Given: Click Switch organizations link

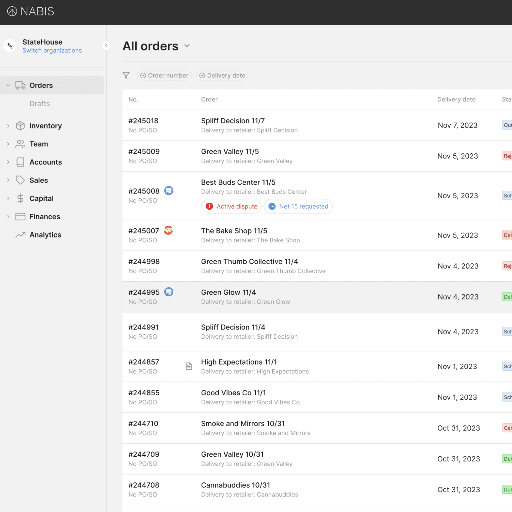Looking at the screenshot, I should (52, 51).
